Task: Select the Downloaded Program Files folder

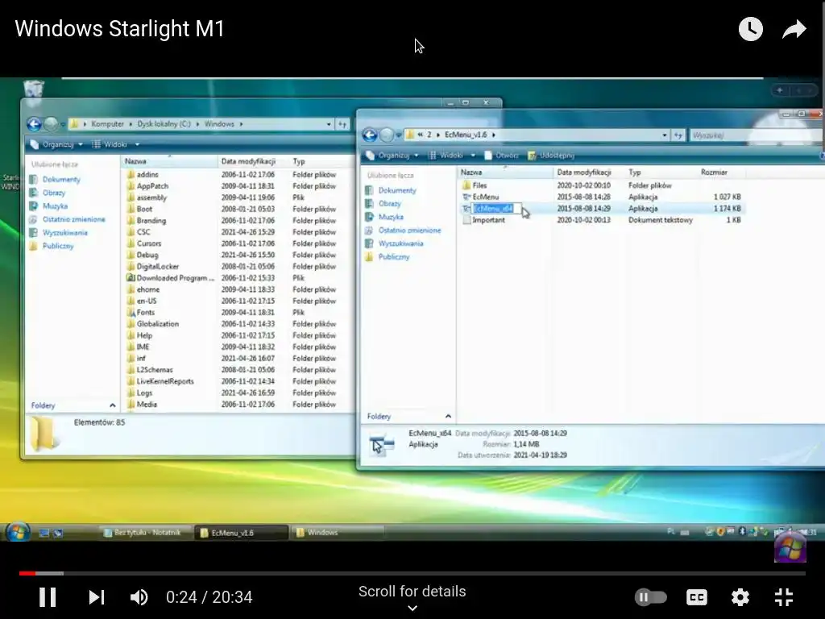Action: 175,278
